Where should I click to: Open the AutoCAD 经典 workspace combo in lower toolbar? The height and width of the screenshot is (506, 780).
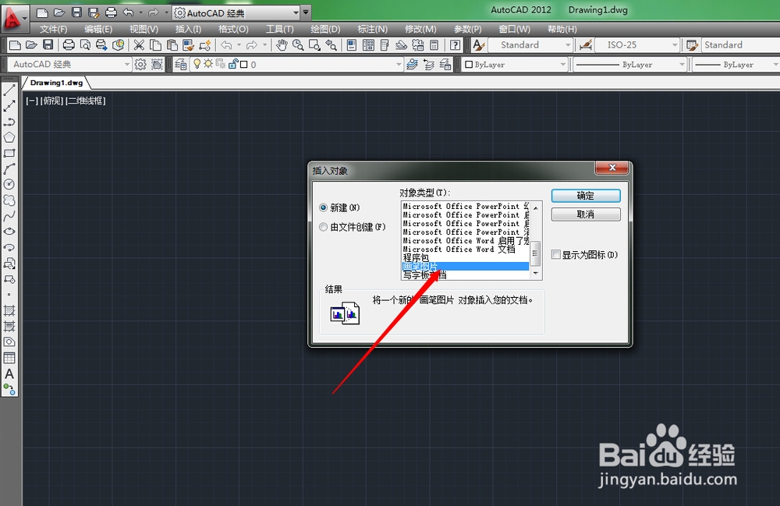(70, 64)
